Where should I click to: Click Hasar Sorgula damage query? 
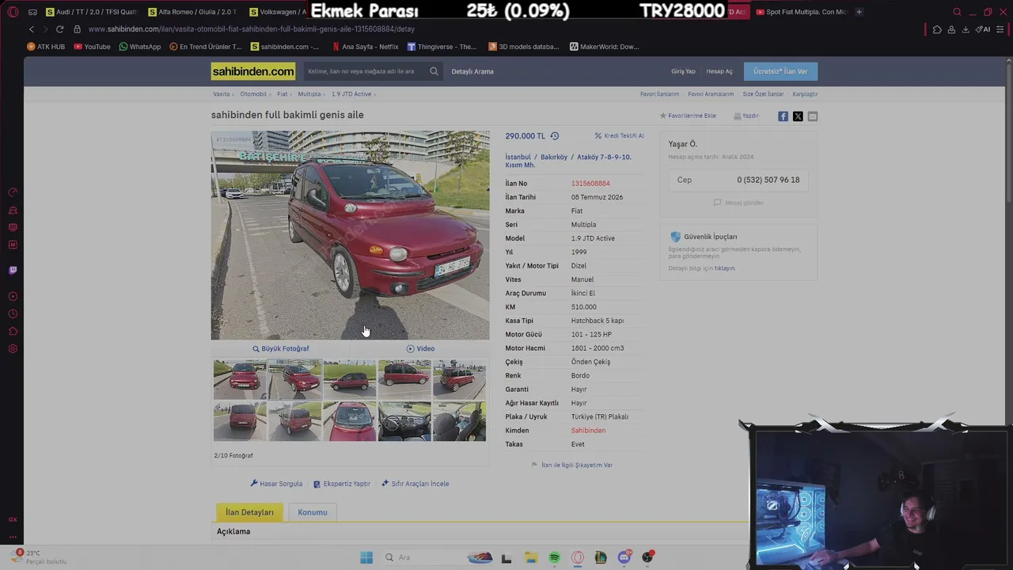tap(276, 484)
